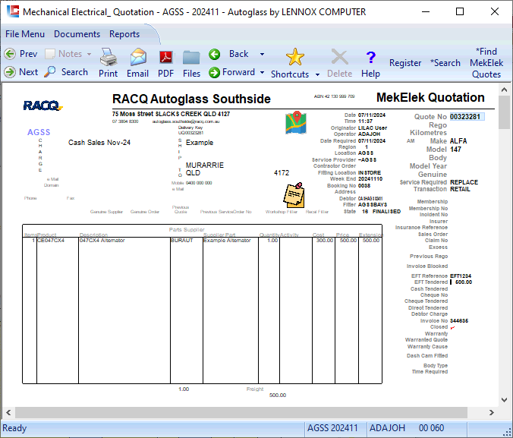Click the MURARRIE suburb text
This screenshot has height=438, width=513.
[205, 165]
